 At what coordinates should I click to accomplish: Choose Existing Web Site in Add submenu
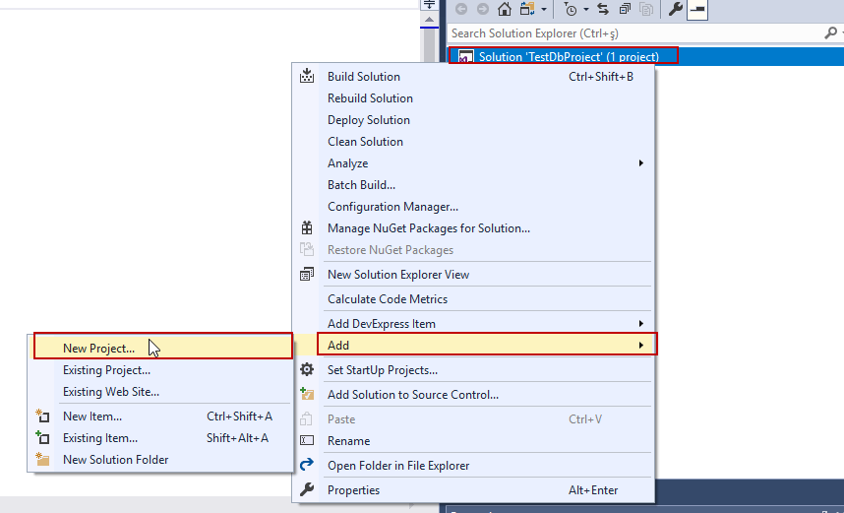coord(160,391)
